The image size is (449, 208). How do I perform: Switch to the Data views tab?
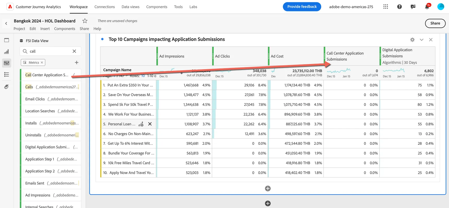tap(130, 7)
